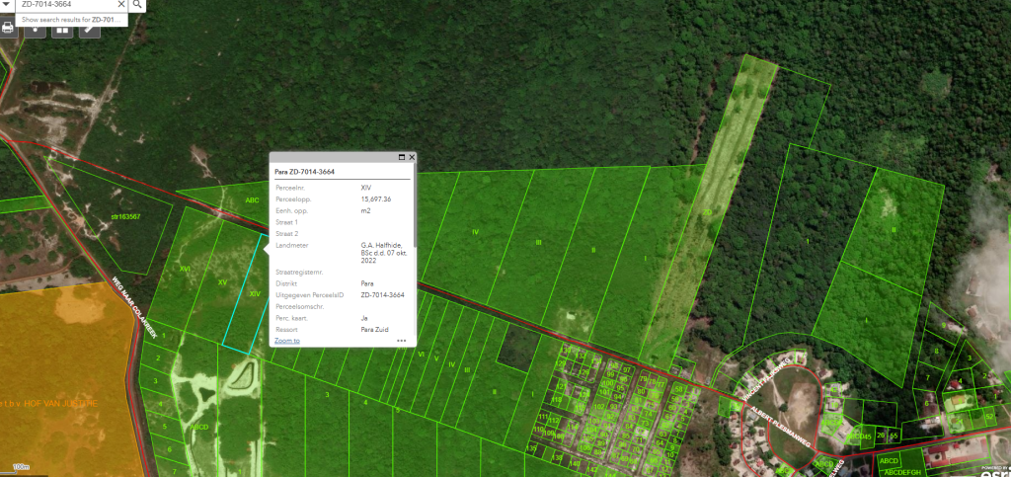Open the basemap gallery grid tool

[x=62, y=28]
